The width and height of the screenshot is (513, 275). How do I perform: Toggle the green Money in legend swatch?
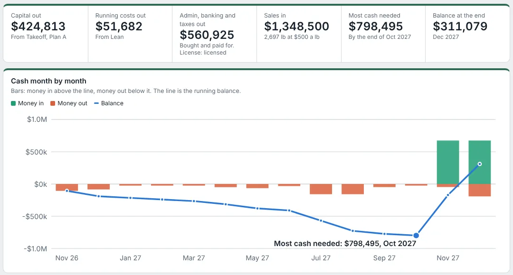(13, 103)
